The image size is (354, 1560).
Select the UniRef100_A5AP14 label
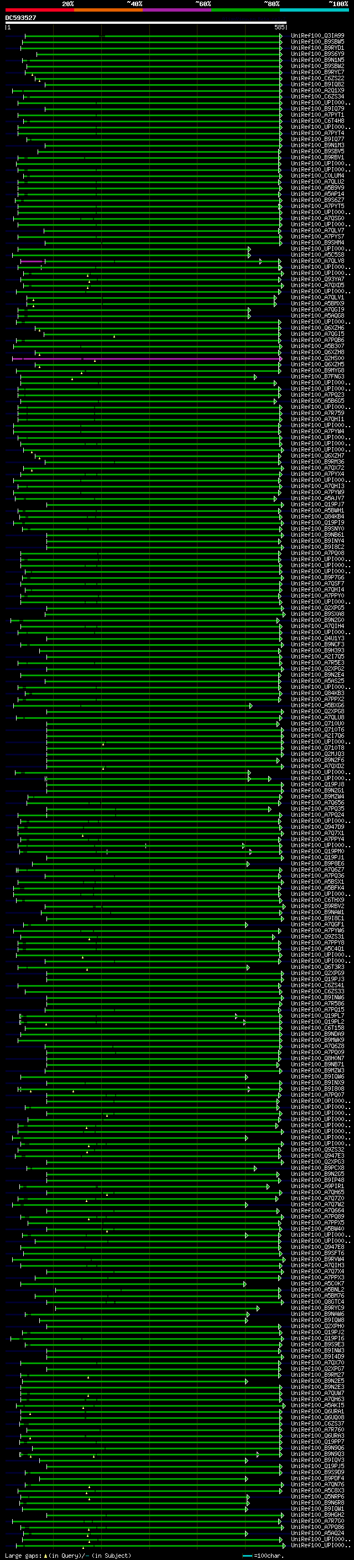(317, 194)
